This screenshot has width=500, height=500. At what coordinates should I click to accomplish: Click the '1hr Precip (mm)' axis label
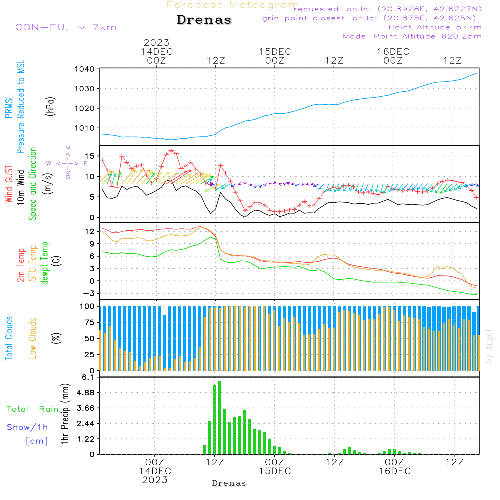click(x=65, y=414)
